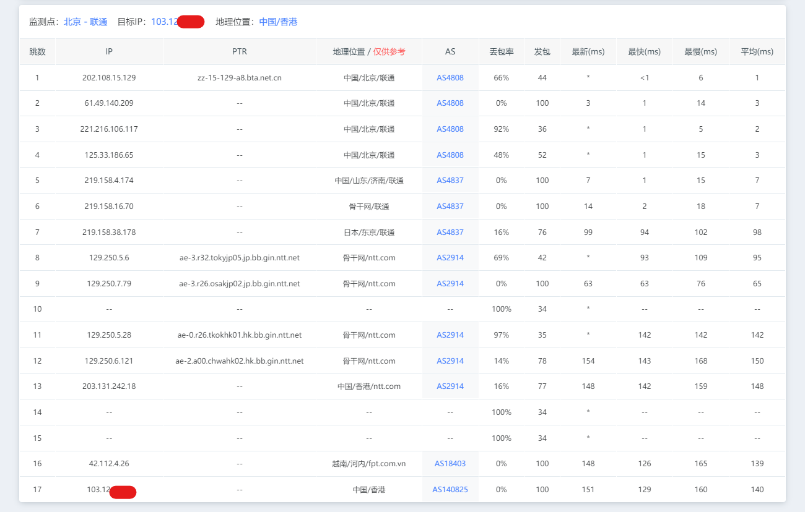Select location 骨干网/联通
The height and width of the screenshot is (512, 805).
(x=369, y=207)
